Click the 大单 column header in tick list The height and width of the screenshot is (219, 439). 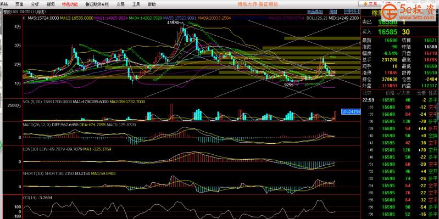point(404,93)
